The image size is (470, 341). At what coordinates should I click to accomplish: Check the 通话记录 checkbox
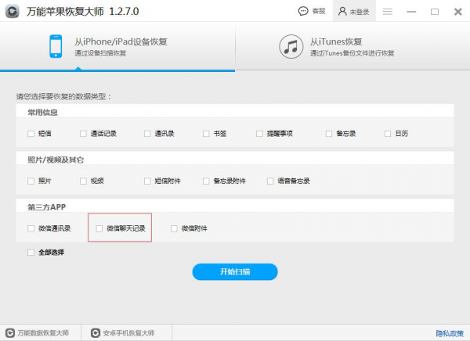(x=83, y=134)
